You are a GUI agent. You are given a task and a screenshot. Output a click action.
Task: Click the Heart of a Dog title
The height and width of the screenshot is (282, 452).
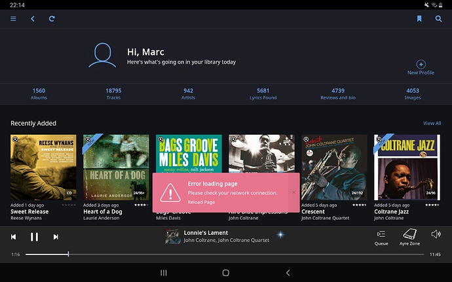pos(103,212)
